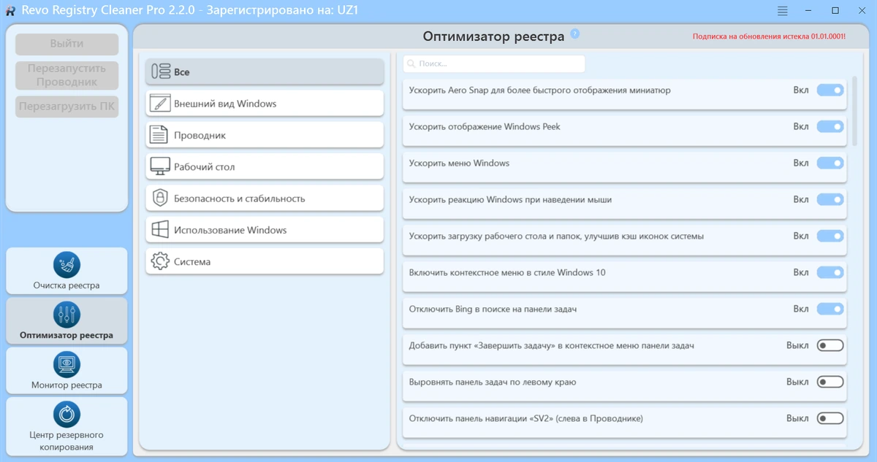
Task: Click the Поиск search field
Action: [x=494, y=63]
